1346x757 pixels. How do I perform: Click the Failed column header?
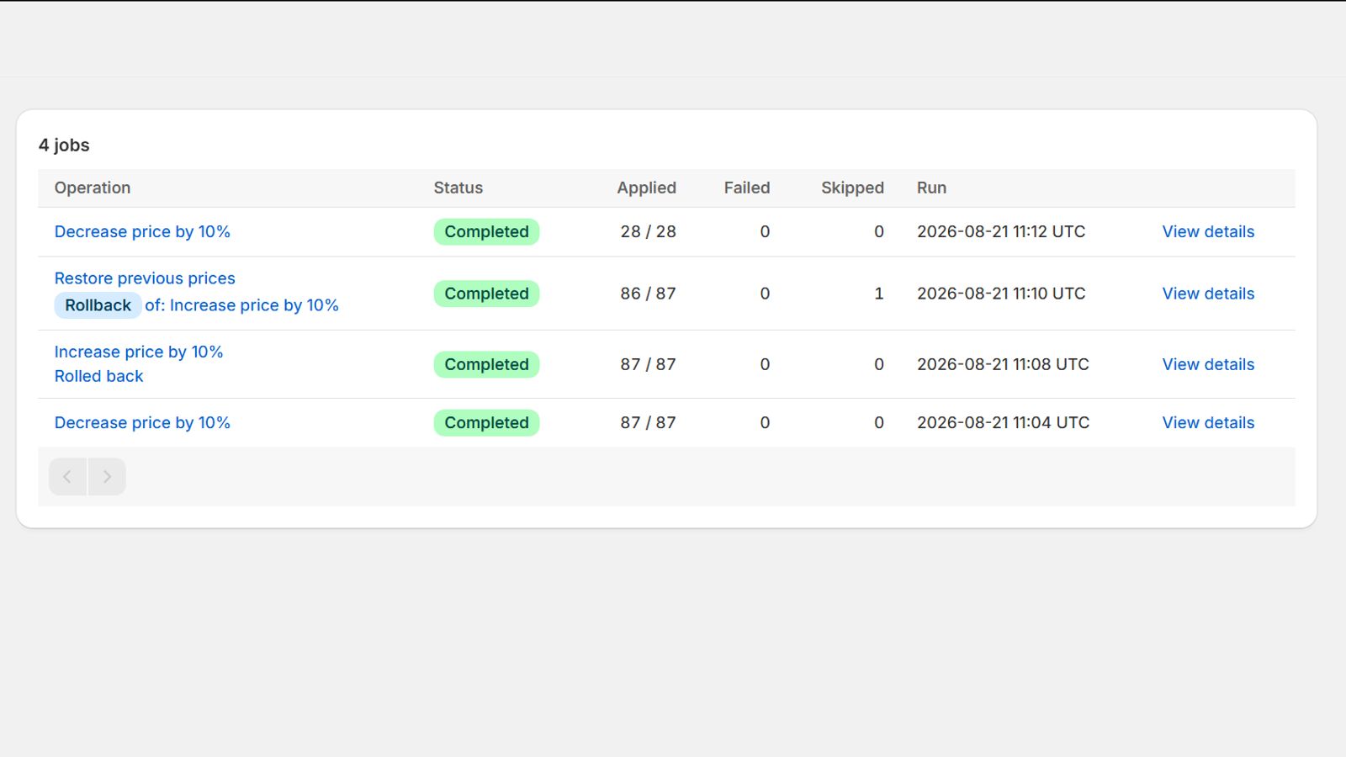747,188
